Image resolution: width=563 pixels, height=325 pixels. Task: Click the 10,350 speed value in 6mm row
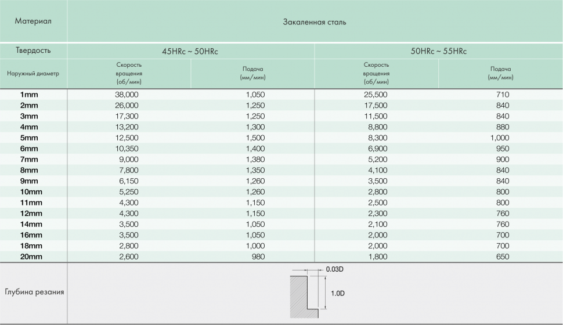tap(127, 149)
